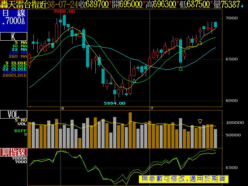The height and width of the screenshot is (186, 248).
Task: Toggle the 10 CLOSE legend entry
Action: (16, 66)
